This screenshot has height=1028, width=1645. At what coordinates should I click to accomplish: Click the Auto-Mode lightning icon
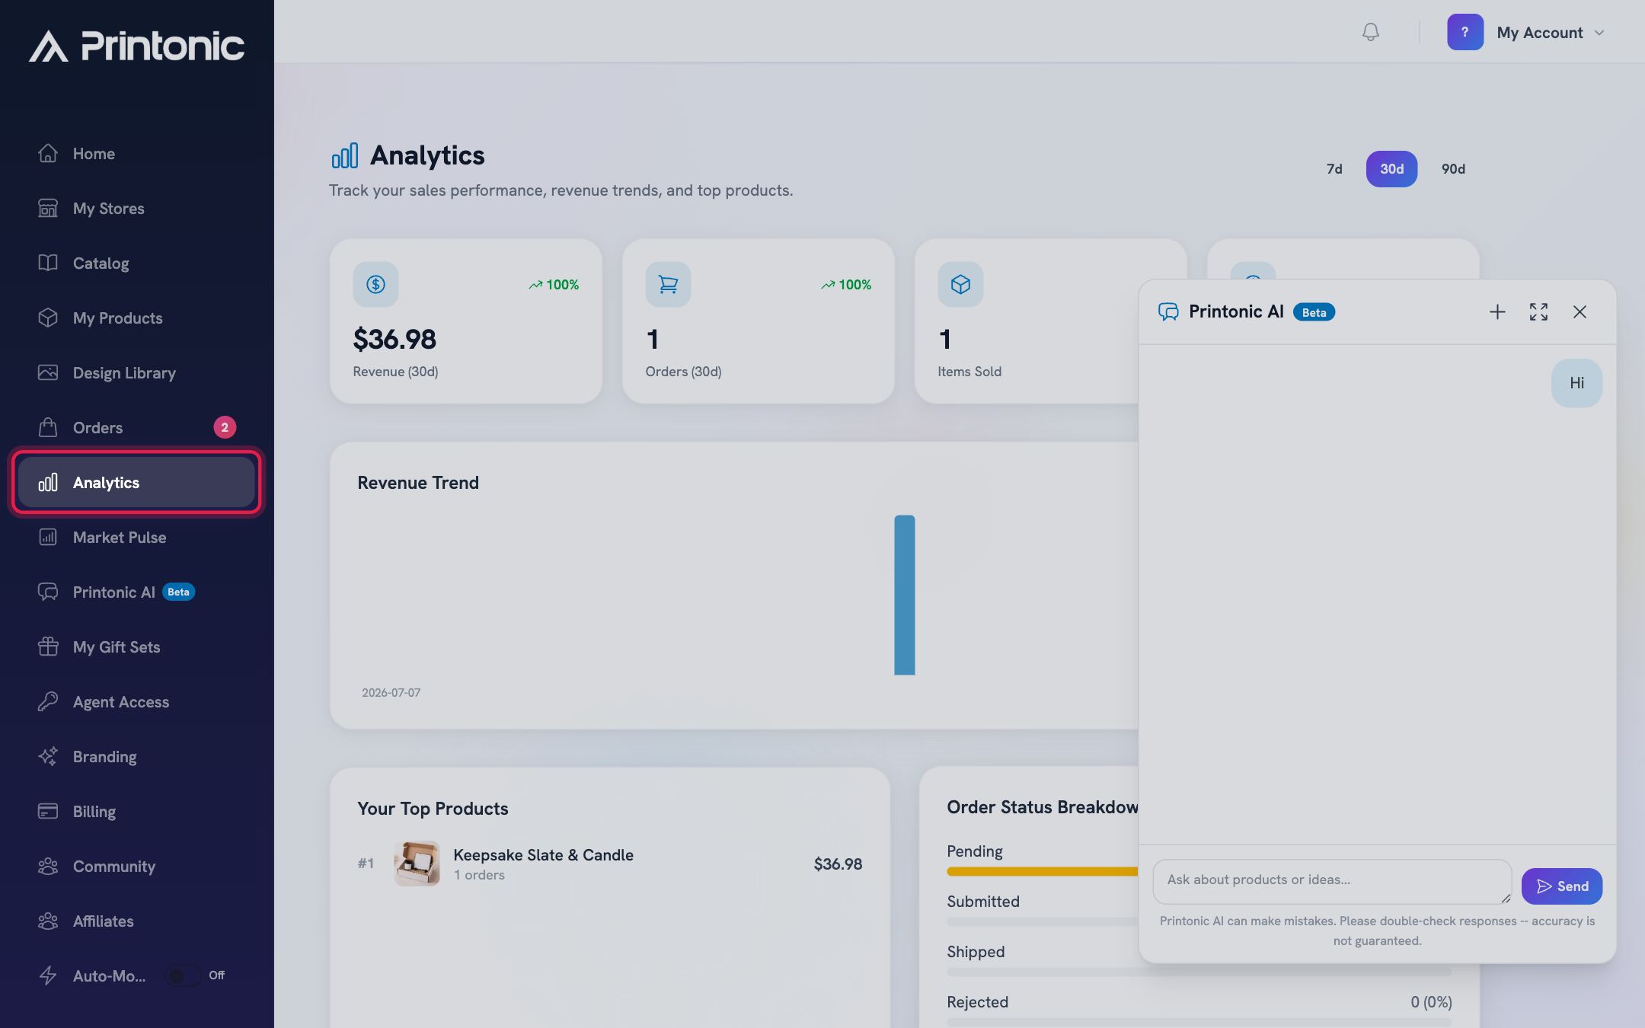coord(48,975)
